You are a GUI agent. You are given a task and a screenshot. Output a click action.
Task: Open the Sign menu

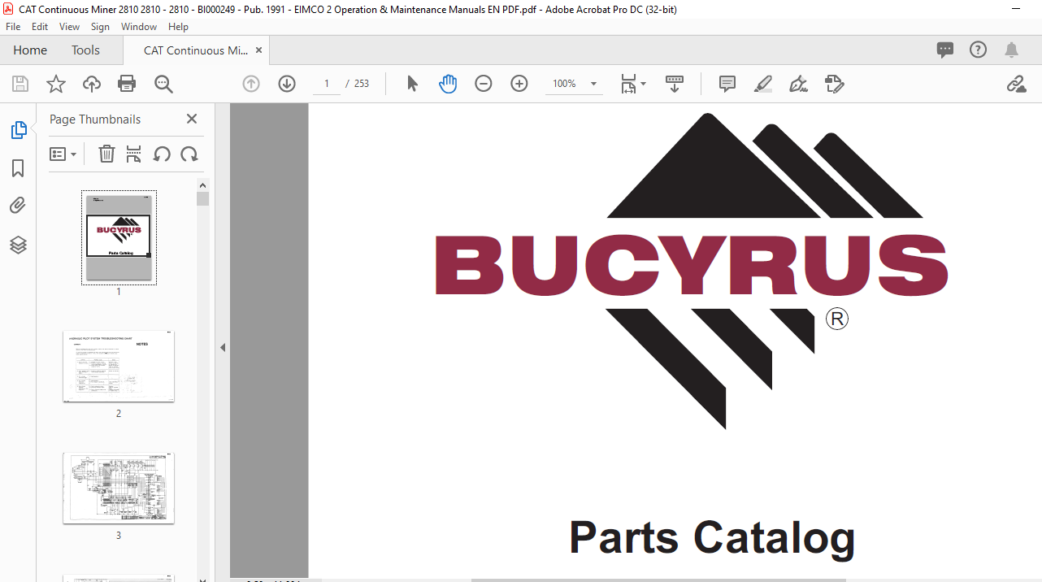[100, 27]
